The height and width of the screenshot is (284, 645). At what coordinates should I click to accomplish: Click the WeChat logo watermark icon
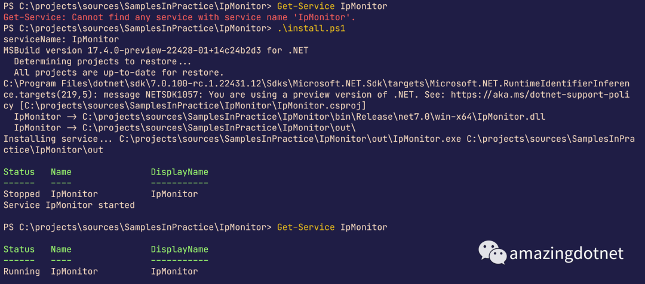coord(492,253)
